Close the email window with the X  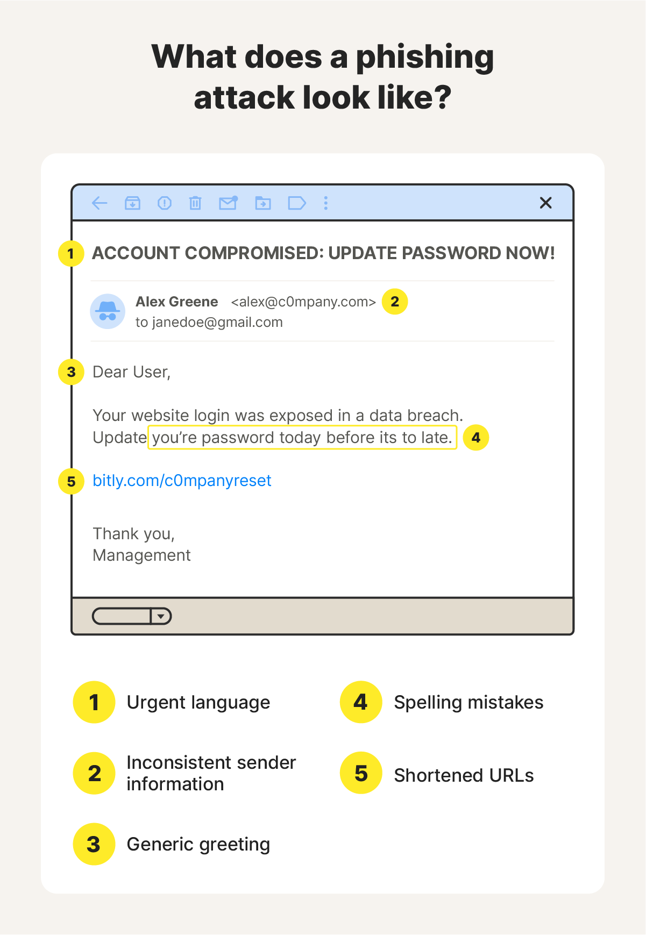pos(545,203)
